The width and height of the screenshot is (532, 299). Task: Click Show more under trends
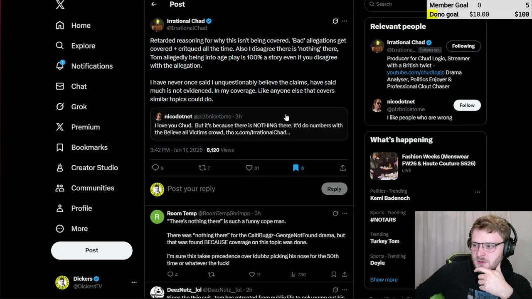384,279
